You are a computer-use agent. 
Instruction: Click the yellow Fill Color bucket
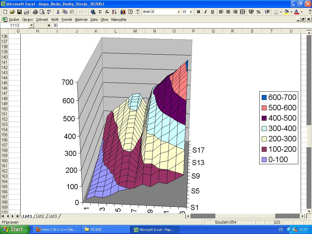pos(286,12)
